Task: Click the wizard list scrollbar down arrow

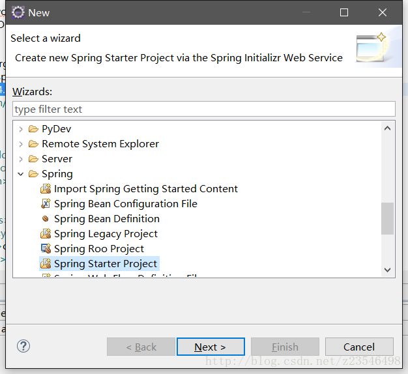Action: click(x=387, y=270)
